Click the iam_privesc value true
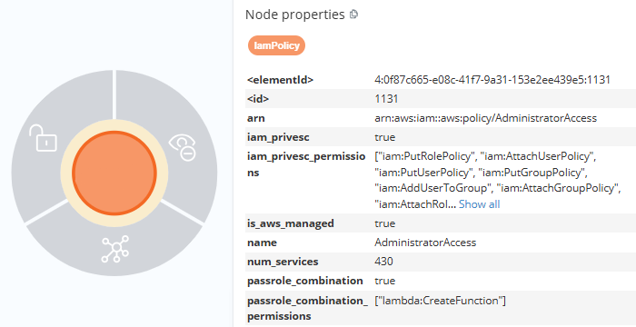This screenshot has height=327, width=636. pos(385,137)
